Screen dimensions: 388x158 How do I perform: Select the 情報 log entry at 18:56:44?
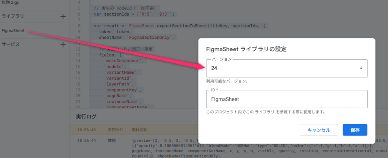(112, 140)
